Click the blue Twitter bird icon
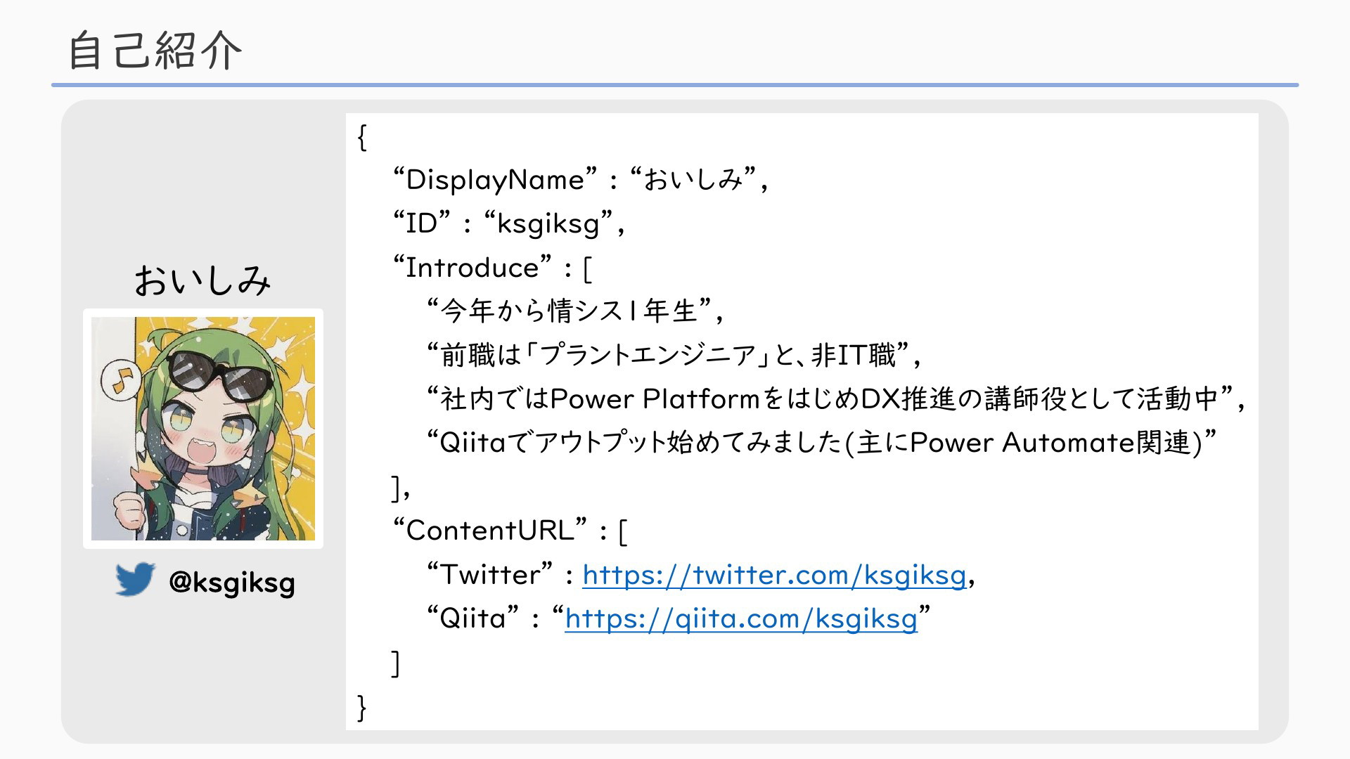Viewport: 1350px width, 759px height. pyautogui.click(x=135, y=580)
